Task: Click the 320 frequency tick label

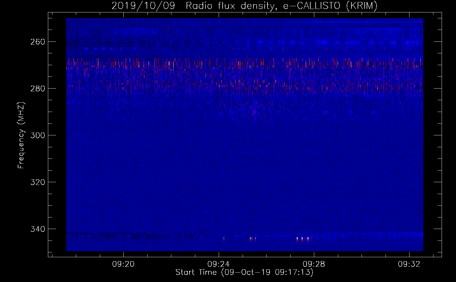Action: [x=38, y=182]
